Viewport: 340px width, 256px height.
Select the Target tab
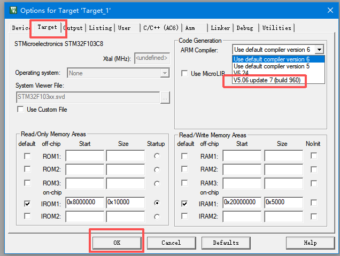point(47,27)
